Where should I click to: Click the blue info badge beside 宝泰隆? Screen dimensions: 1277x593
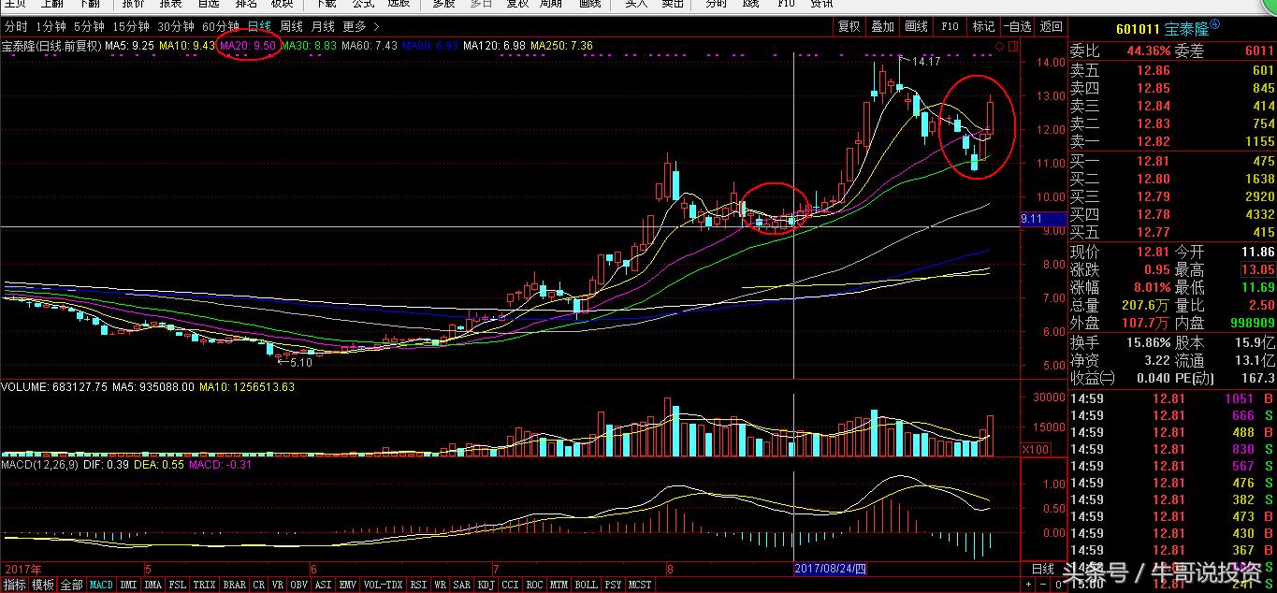1215,25
